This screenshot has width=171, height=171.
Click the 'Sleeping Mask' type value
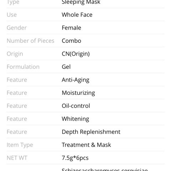point(81,2)
